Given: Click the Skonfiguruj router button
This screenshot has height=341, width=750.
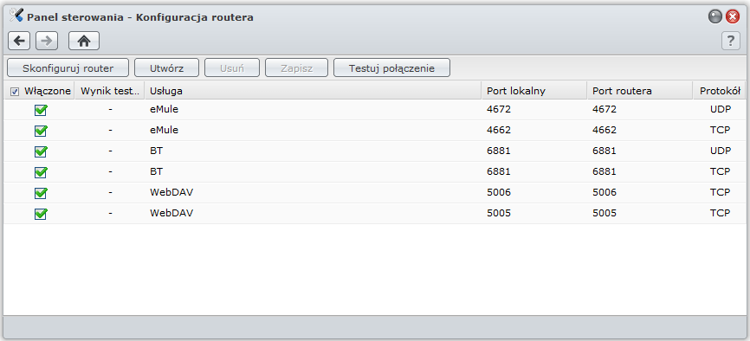Looking at the screenshot, I should tap(68, 68).
